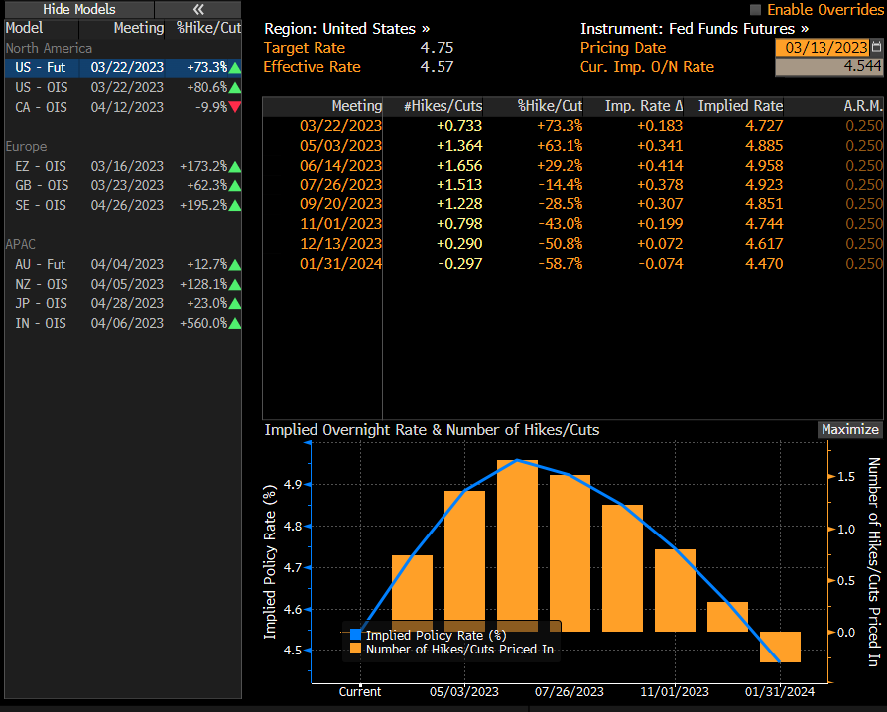Image resolution: width=887 pixels, height=712 pixels.
Task: Open the Region: United States selector
Action: click(346, 29)
